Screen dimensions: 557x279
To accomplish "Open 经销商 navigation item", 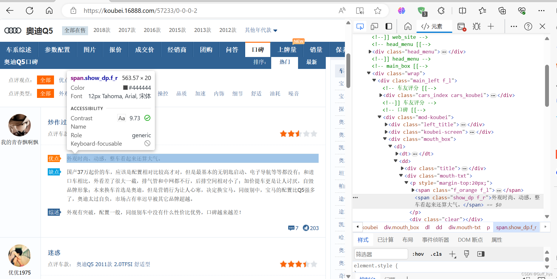I will click(177, 50).
